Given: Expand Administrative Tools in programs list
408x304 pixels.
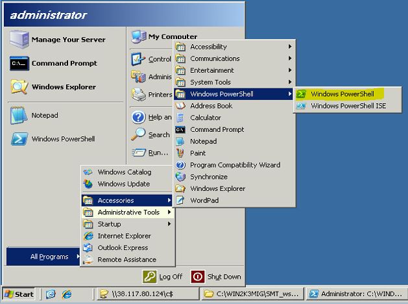Looking at the screenshot, I should click(127, 212).
